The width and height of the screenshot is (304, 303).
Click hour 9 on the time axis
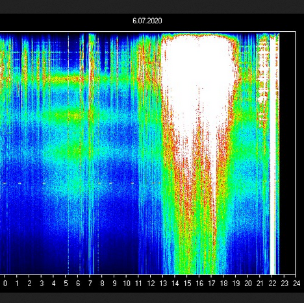(114, 283)
